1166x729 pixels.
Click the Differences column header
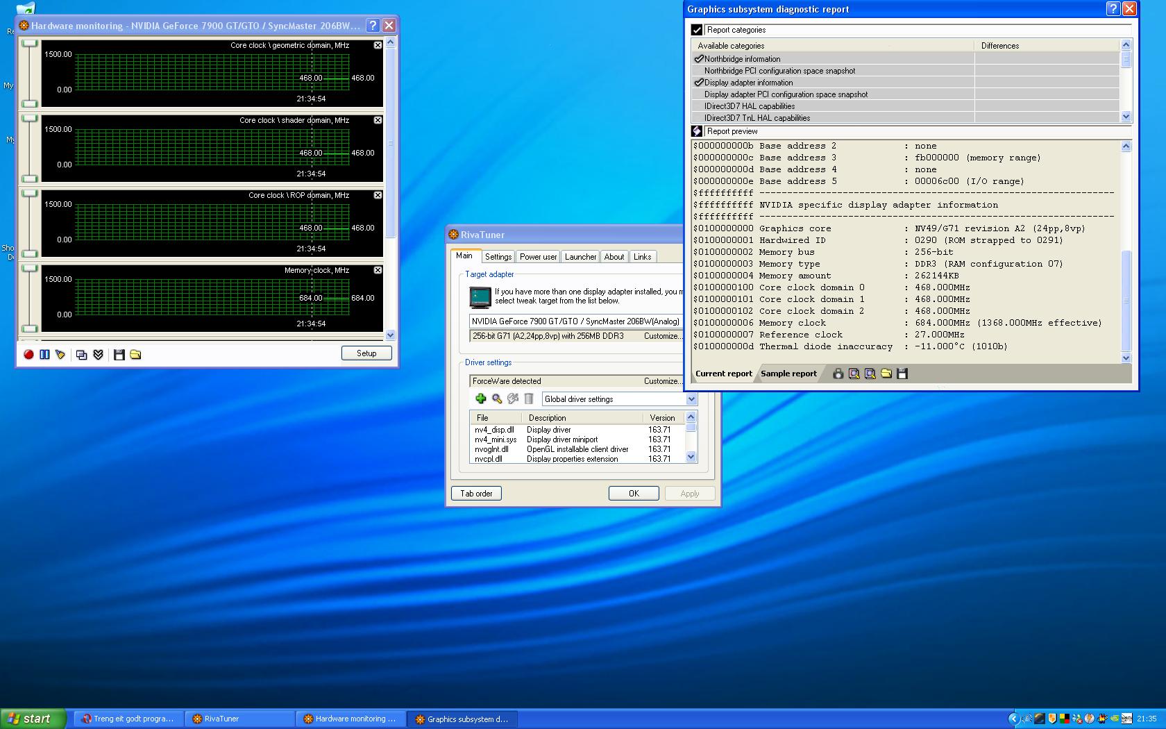tap(1047, 46)
